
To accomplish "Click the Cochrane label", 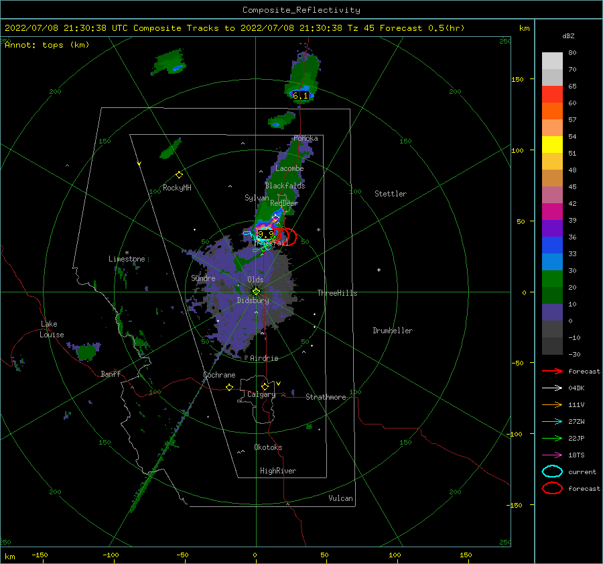I will click(x=219, y=375).
